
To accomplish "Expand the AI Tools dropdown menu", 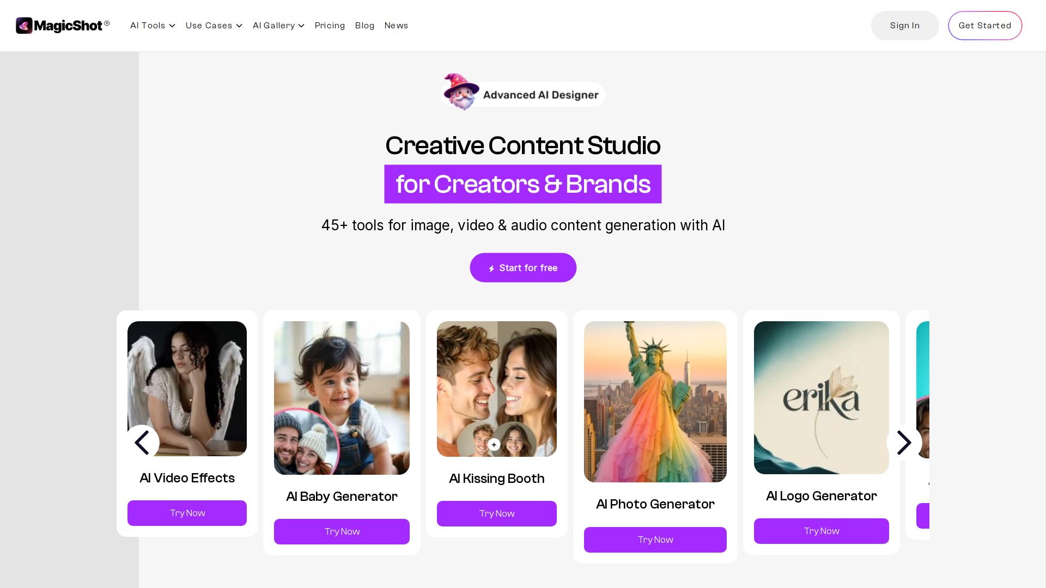I will click(x=153, y=26).
